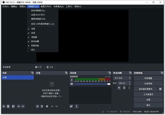
Task: Undock the 混音器 panel icon
Action: pyautogui.click(x=110, y=73)
